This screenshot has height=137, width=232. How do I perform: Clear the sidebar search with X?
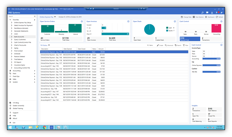[34, 16]
